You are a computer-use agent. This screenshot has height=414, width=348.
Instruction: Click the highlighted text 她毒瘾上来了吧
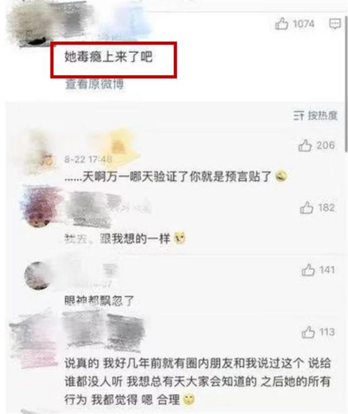(109, 57)
